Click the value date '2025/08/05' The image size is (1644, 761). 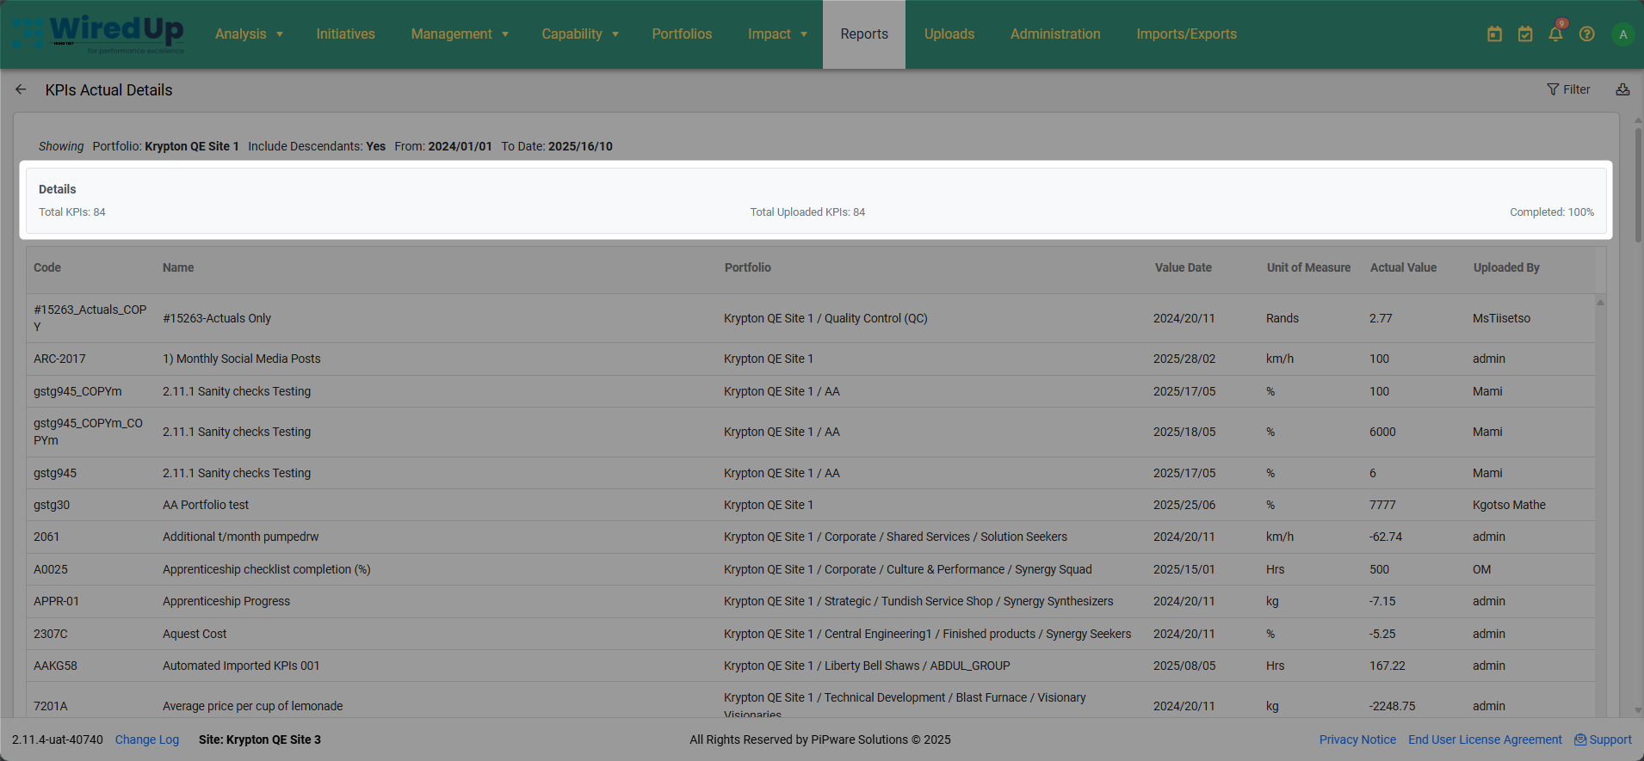pyautogui.click(x=1184, y=666)
